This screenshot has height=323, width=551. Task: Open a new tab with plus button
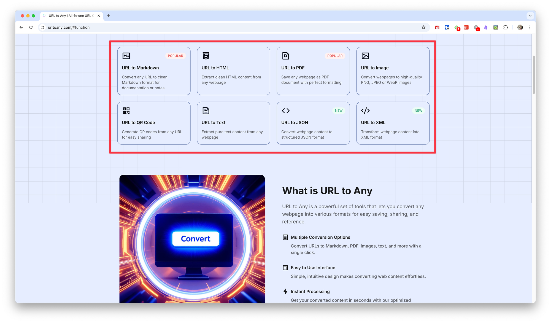click(108, 16)
